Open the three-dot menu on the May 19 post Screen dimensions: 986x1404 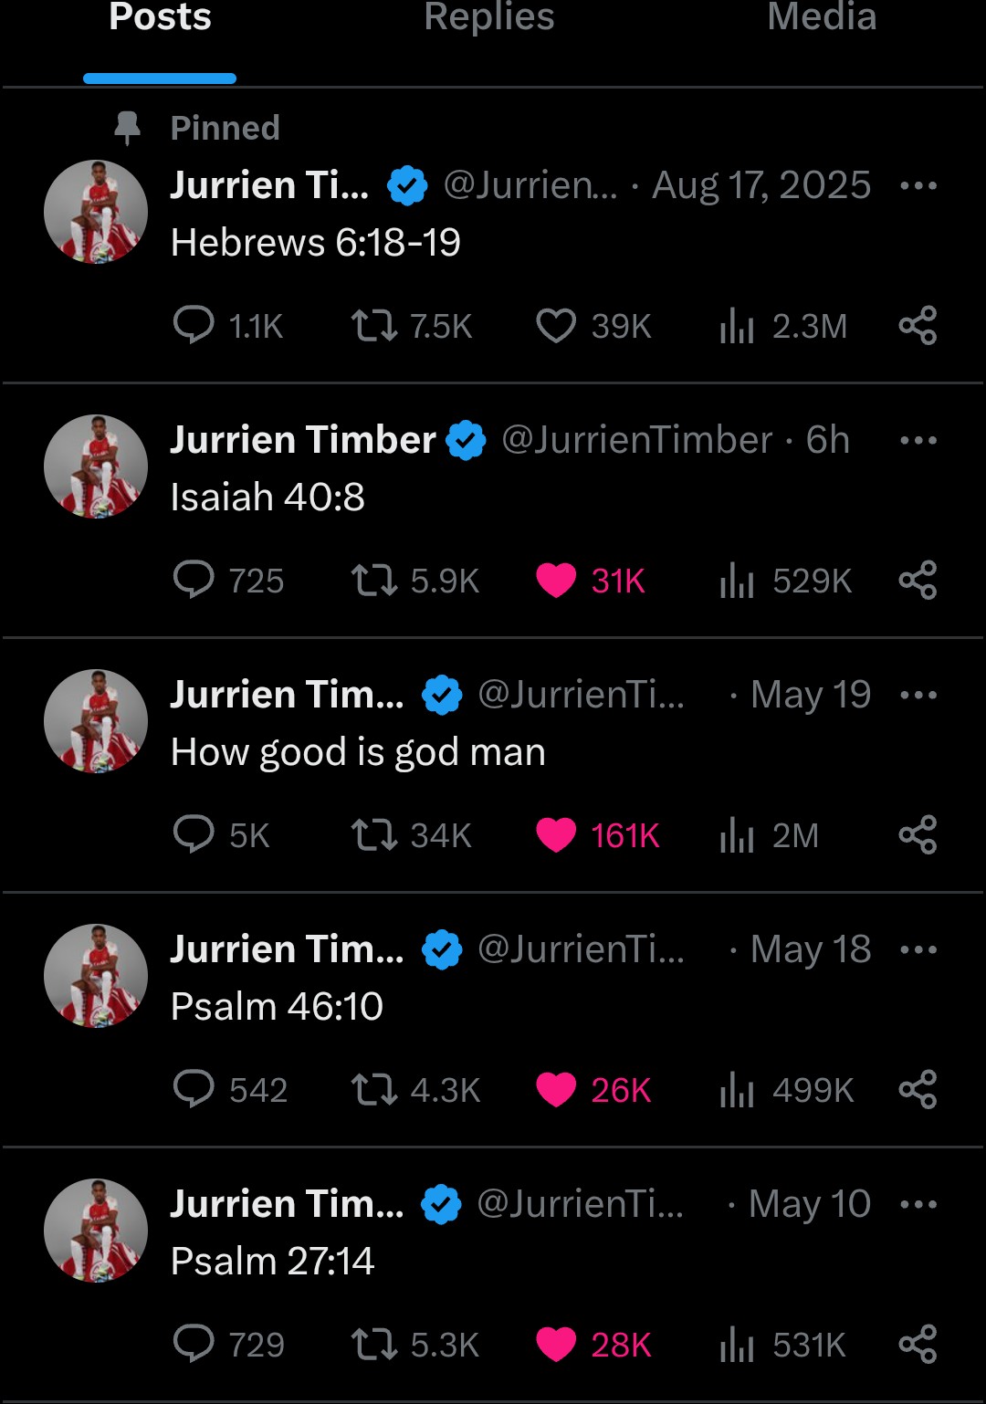[918, 695]
